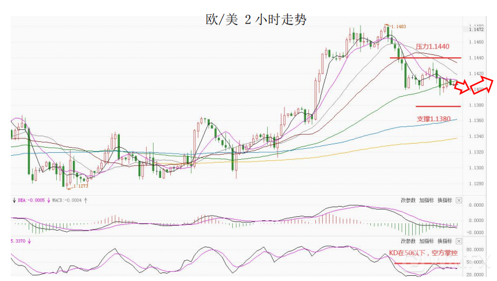Viewport: 497px width, 281px height.
Task: Click 1.1420 on the price axis
Action: [476, 74]
